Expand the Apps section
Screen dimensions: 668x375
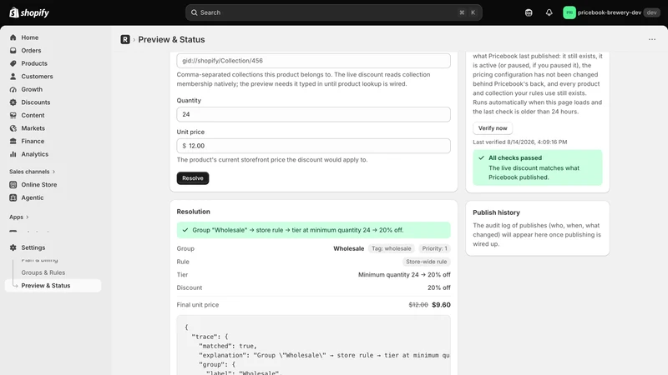coord(18,217)
